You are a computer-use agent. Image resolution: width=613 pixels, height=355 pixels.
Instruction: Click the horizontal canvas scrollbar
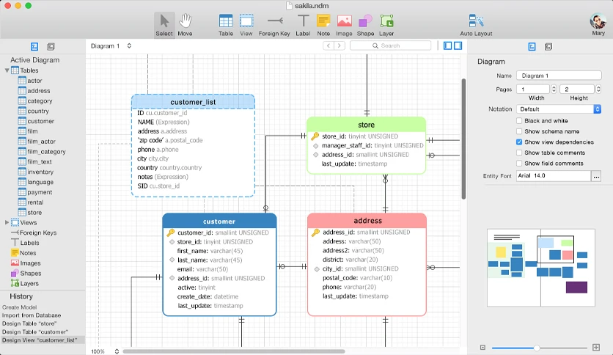234,351
